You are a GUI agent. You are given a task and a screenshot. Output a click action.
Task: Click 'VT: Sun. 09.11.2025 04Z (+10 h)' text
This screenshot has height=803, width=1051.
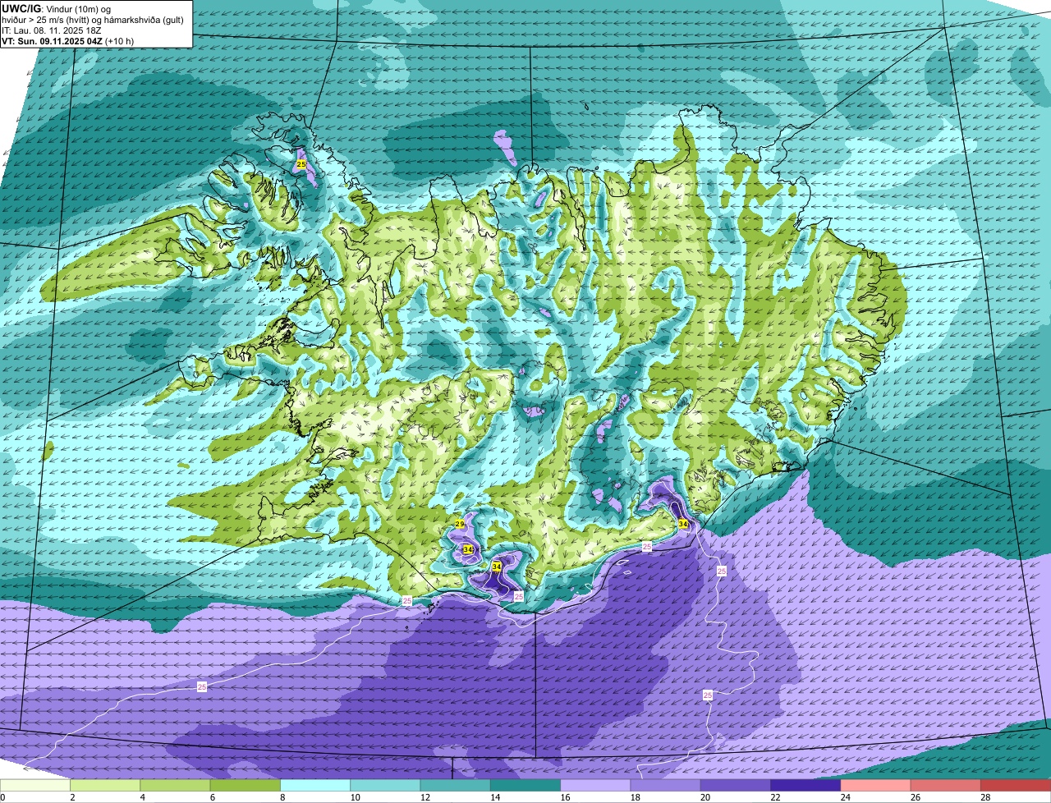pyautogui.click(x=68, y=41)
